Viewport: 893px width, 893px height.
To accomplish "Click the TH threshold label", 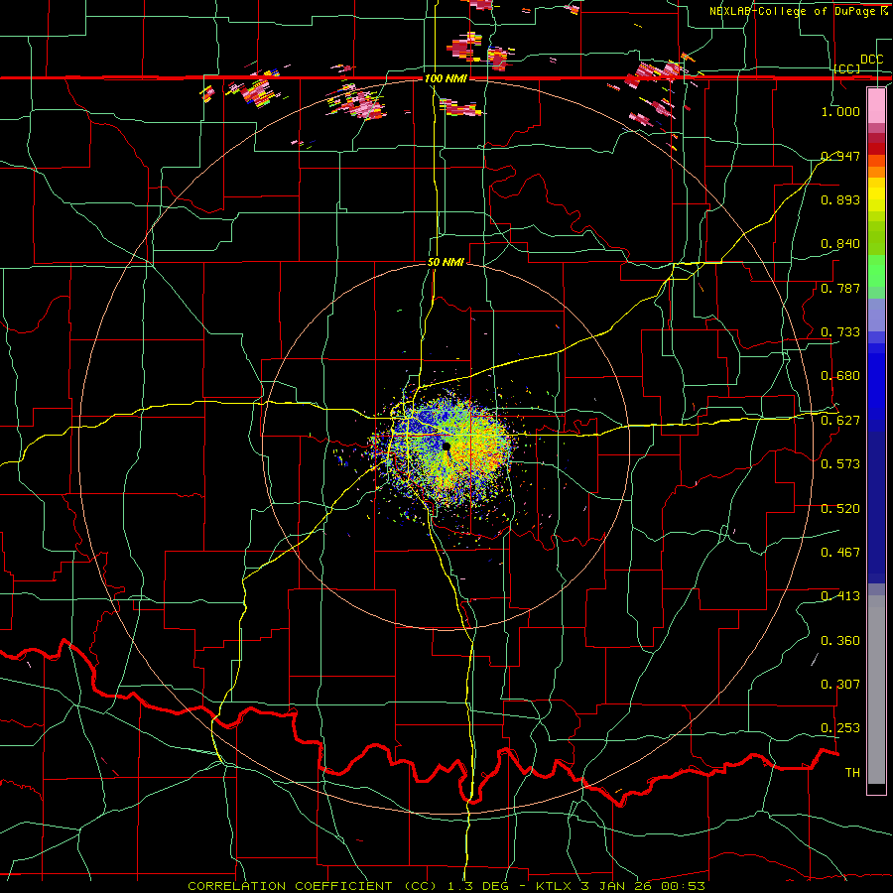I will (x=852, y=773).
